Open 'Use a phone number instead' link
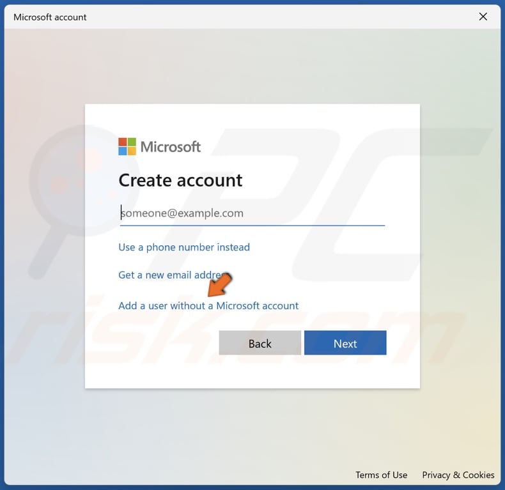 [184, 247]
